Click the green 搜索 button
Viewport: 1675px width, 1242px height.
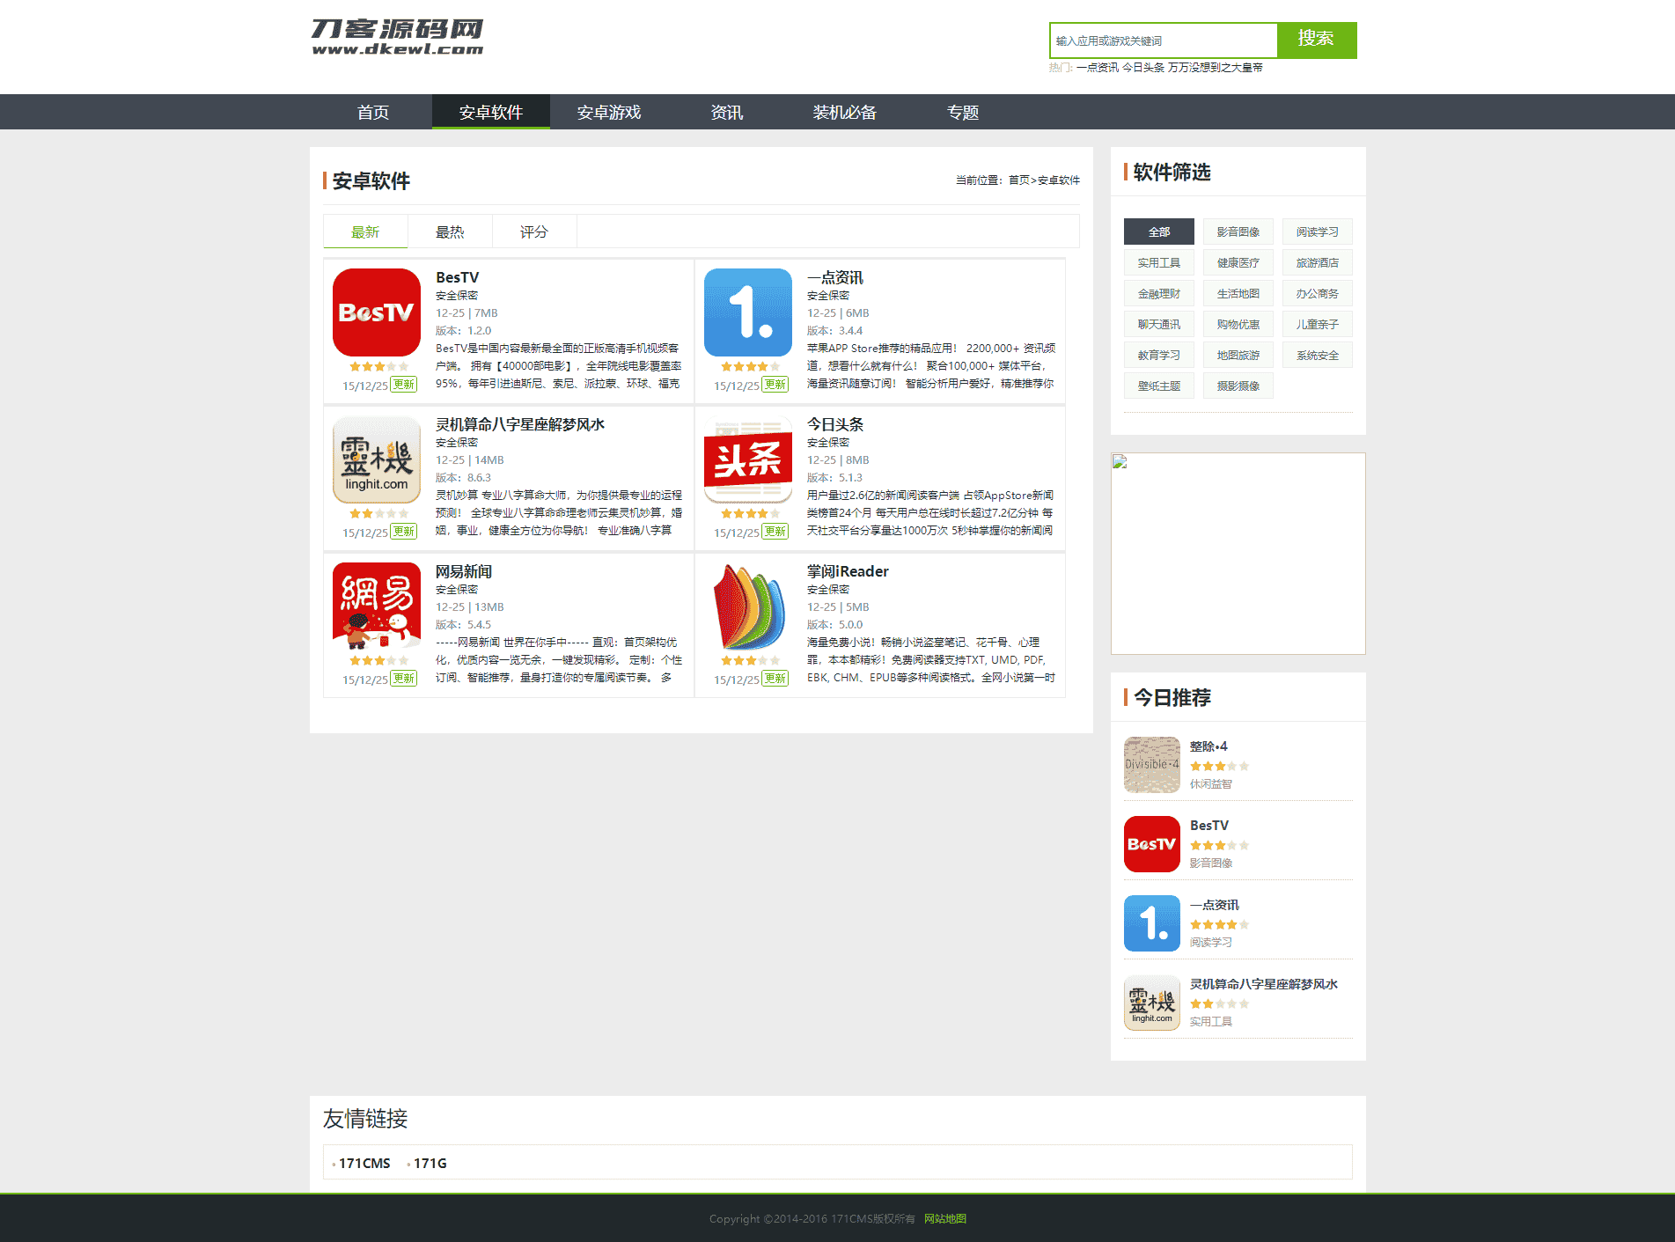point(1317,40)
